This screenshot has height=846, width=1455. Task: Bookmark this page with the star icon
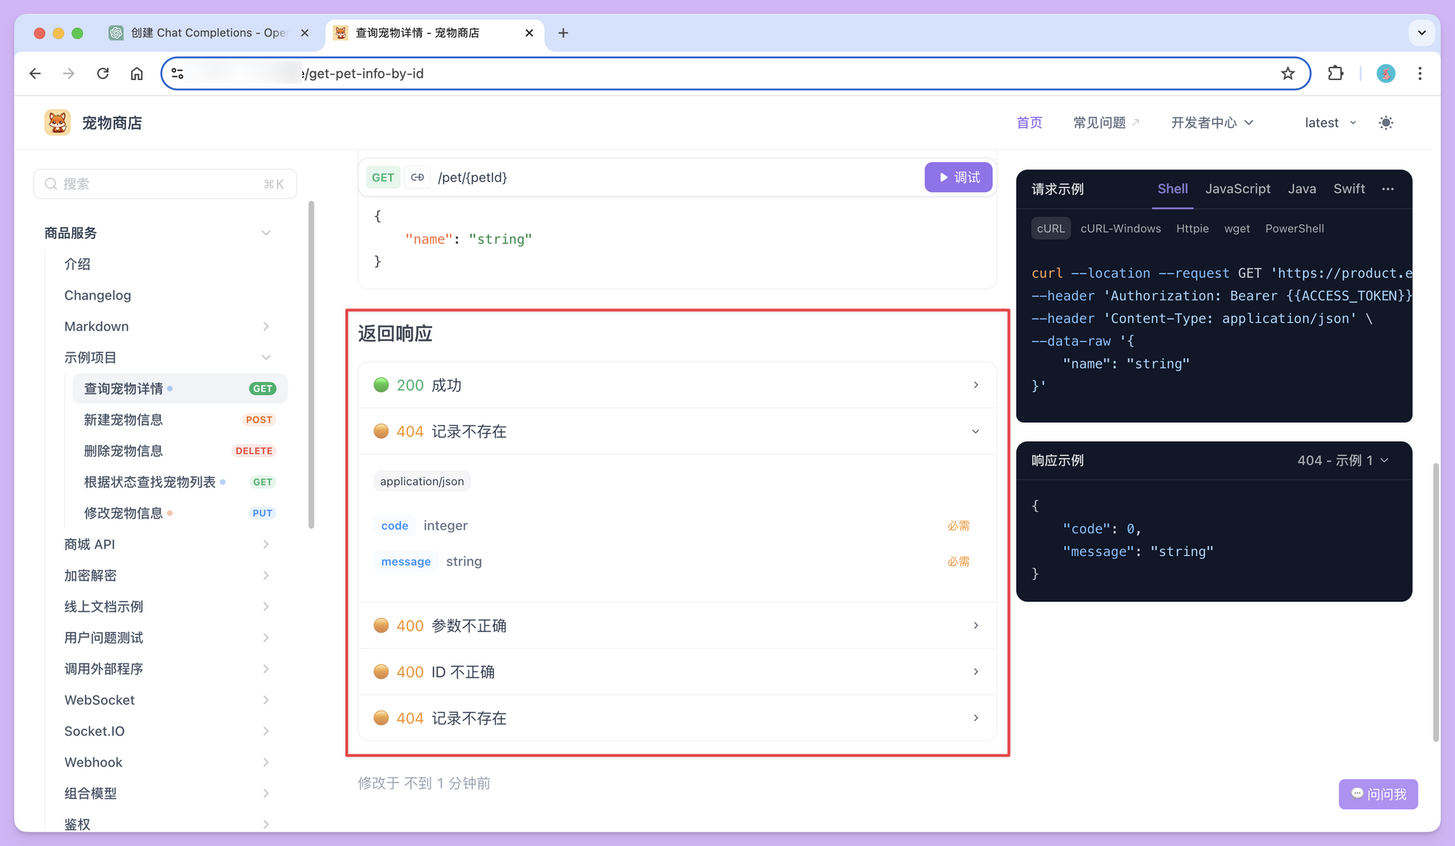pos(1288,73)
